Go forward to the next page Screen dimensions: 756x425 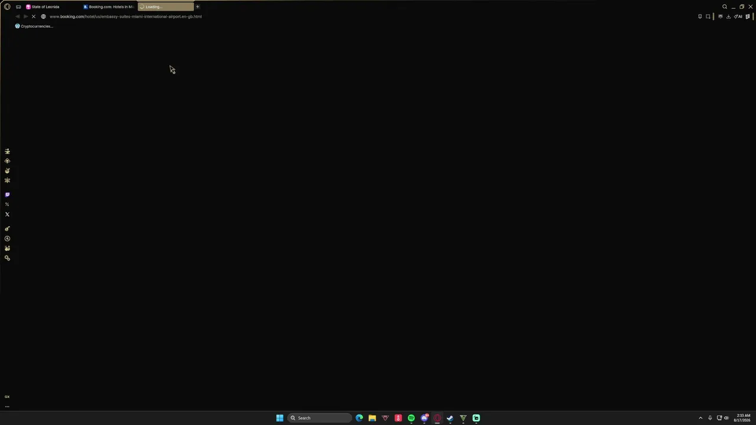coord(25,17)
